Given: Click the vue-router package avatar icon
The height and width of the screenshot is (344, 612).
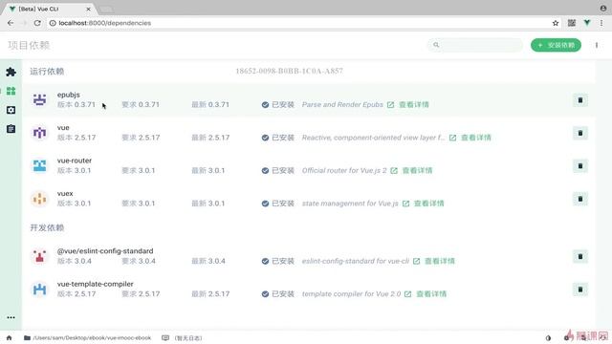Looking at the screenshot, I should tap(39, 165).
